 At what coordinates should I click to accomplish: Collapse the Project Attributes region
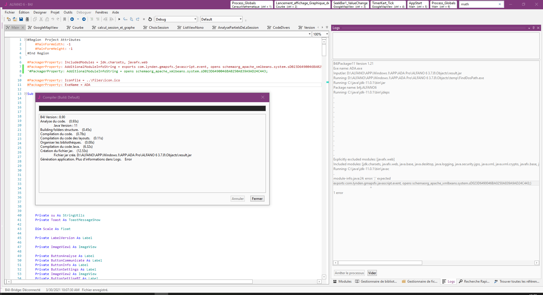click(x=26, y=40)
